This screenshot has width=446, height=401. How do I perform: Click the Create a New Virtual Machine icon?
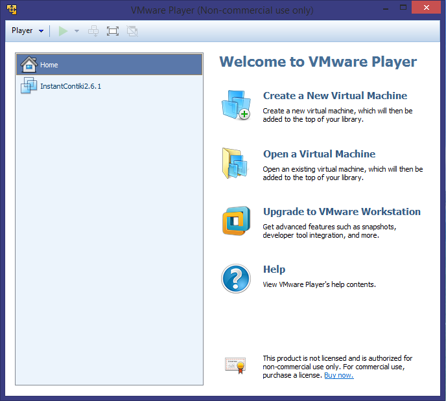[x=236, y=105]
